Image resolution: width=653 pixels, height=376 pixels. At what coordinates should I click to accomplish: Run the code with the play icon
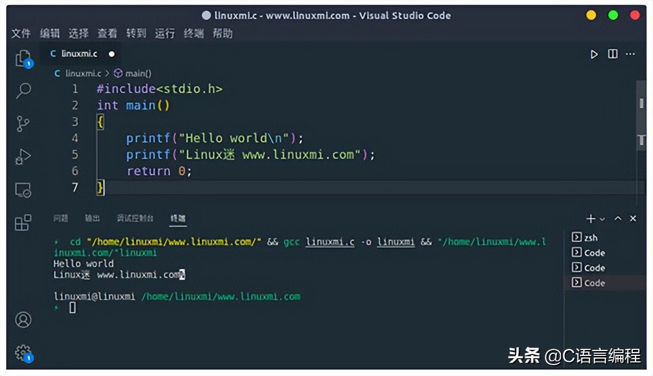point(594,54)
